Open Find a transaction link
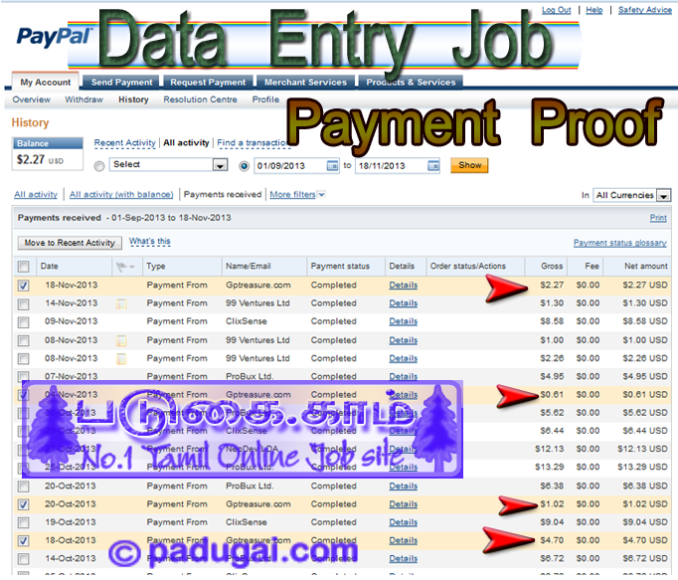The width and height of the screenshot is (678, 580). [254, 143]
